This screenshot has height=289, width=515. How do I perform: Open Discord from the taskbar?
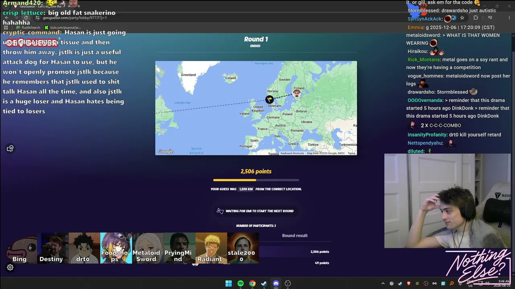(x=276, y=283)
